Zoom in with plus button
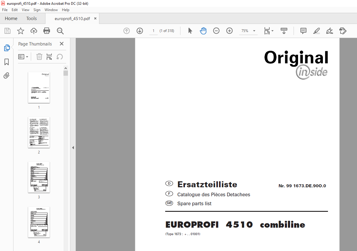Viewport: 357px width, 251px height. tap(230, 31)
